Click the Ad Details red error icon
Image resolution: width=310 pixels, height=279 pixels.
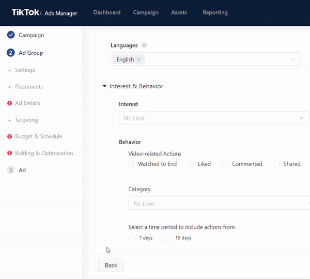(10, 103)
